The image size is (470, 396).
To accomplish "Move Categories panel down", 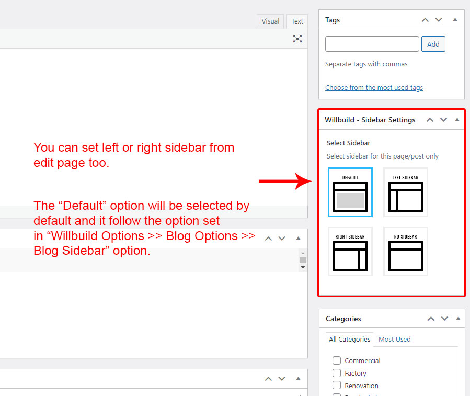I will 444,319.
